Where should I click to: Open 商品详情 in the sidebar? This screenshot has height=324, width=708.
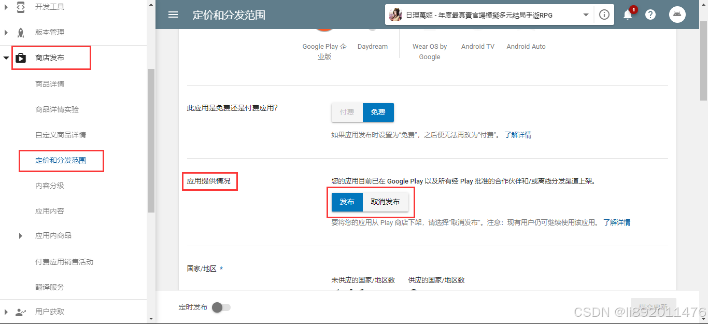pos(50,84)
